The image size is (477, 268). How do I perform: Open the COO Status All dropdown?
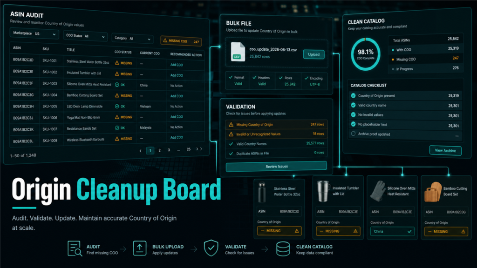pyautogui.click(x=86, y=36)
